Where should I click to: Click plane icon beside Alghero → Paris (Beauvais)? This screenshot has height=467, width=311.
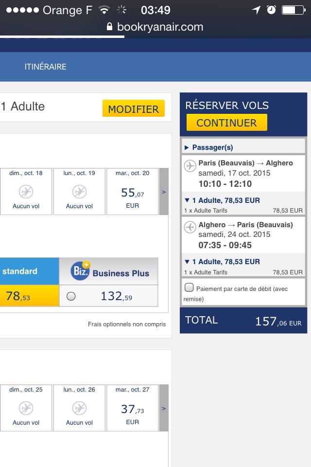(x=190, y=227)
